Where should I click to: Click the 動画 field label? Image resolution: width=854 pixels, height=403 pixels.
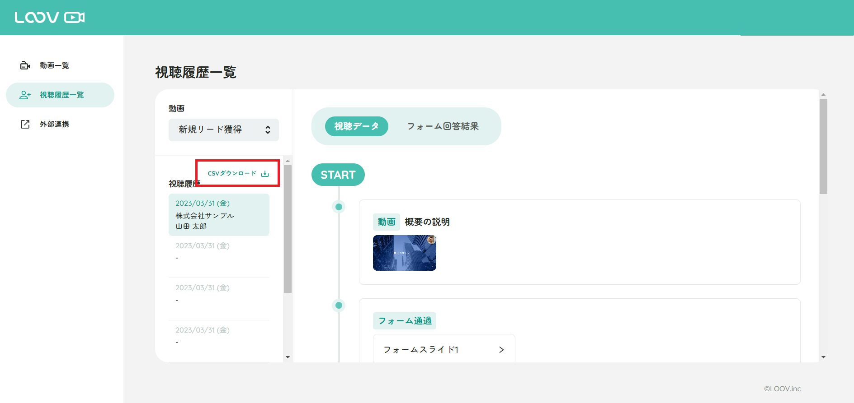point(177,108)
